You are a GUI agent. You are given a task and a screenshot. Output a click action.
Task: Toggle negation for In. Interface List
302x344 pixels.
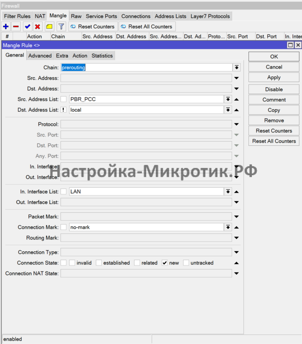[63, 192]
